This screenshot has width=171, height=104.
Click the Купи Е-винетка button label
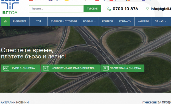(23, 68)
